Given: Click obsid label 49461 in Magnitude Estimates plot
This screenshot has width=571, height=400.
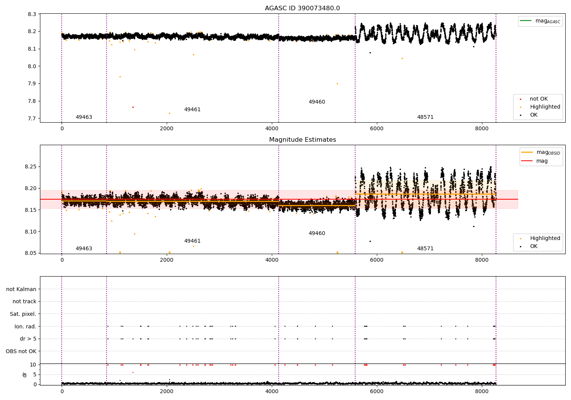Looking at the screenshot, I should point(192,241).
